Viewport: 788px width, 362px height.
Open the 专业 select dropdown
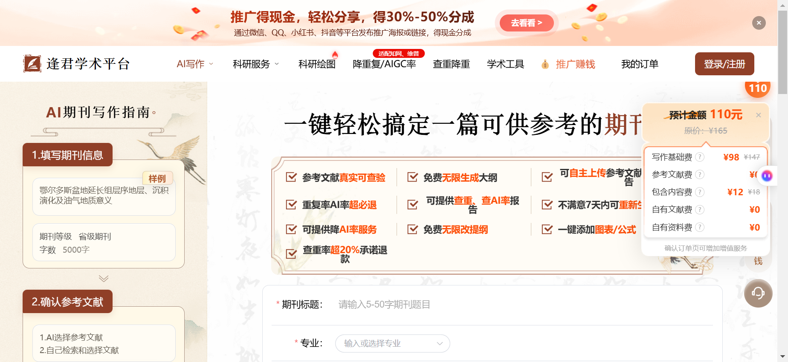point(393,343)
